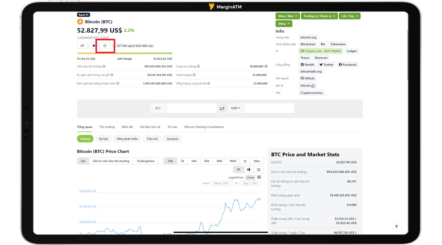Click the From date field Sep 6, 2021
The height and width of the screenshot is (245, 442).
pyautogui.click(x=221, y=183)
